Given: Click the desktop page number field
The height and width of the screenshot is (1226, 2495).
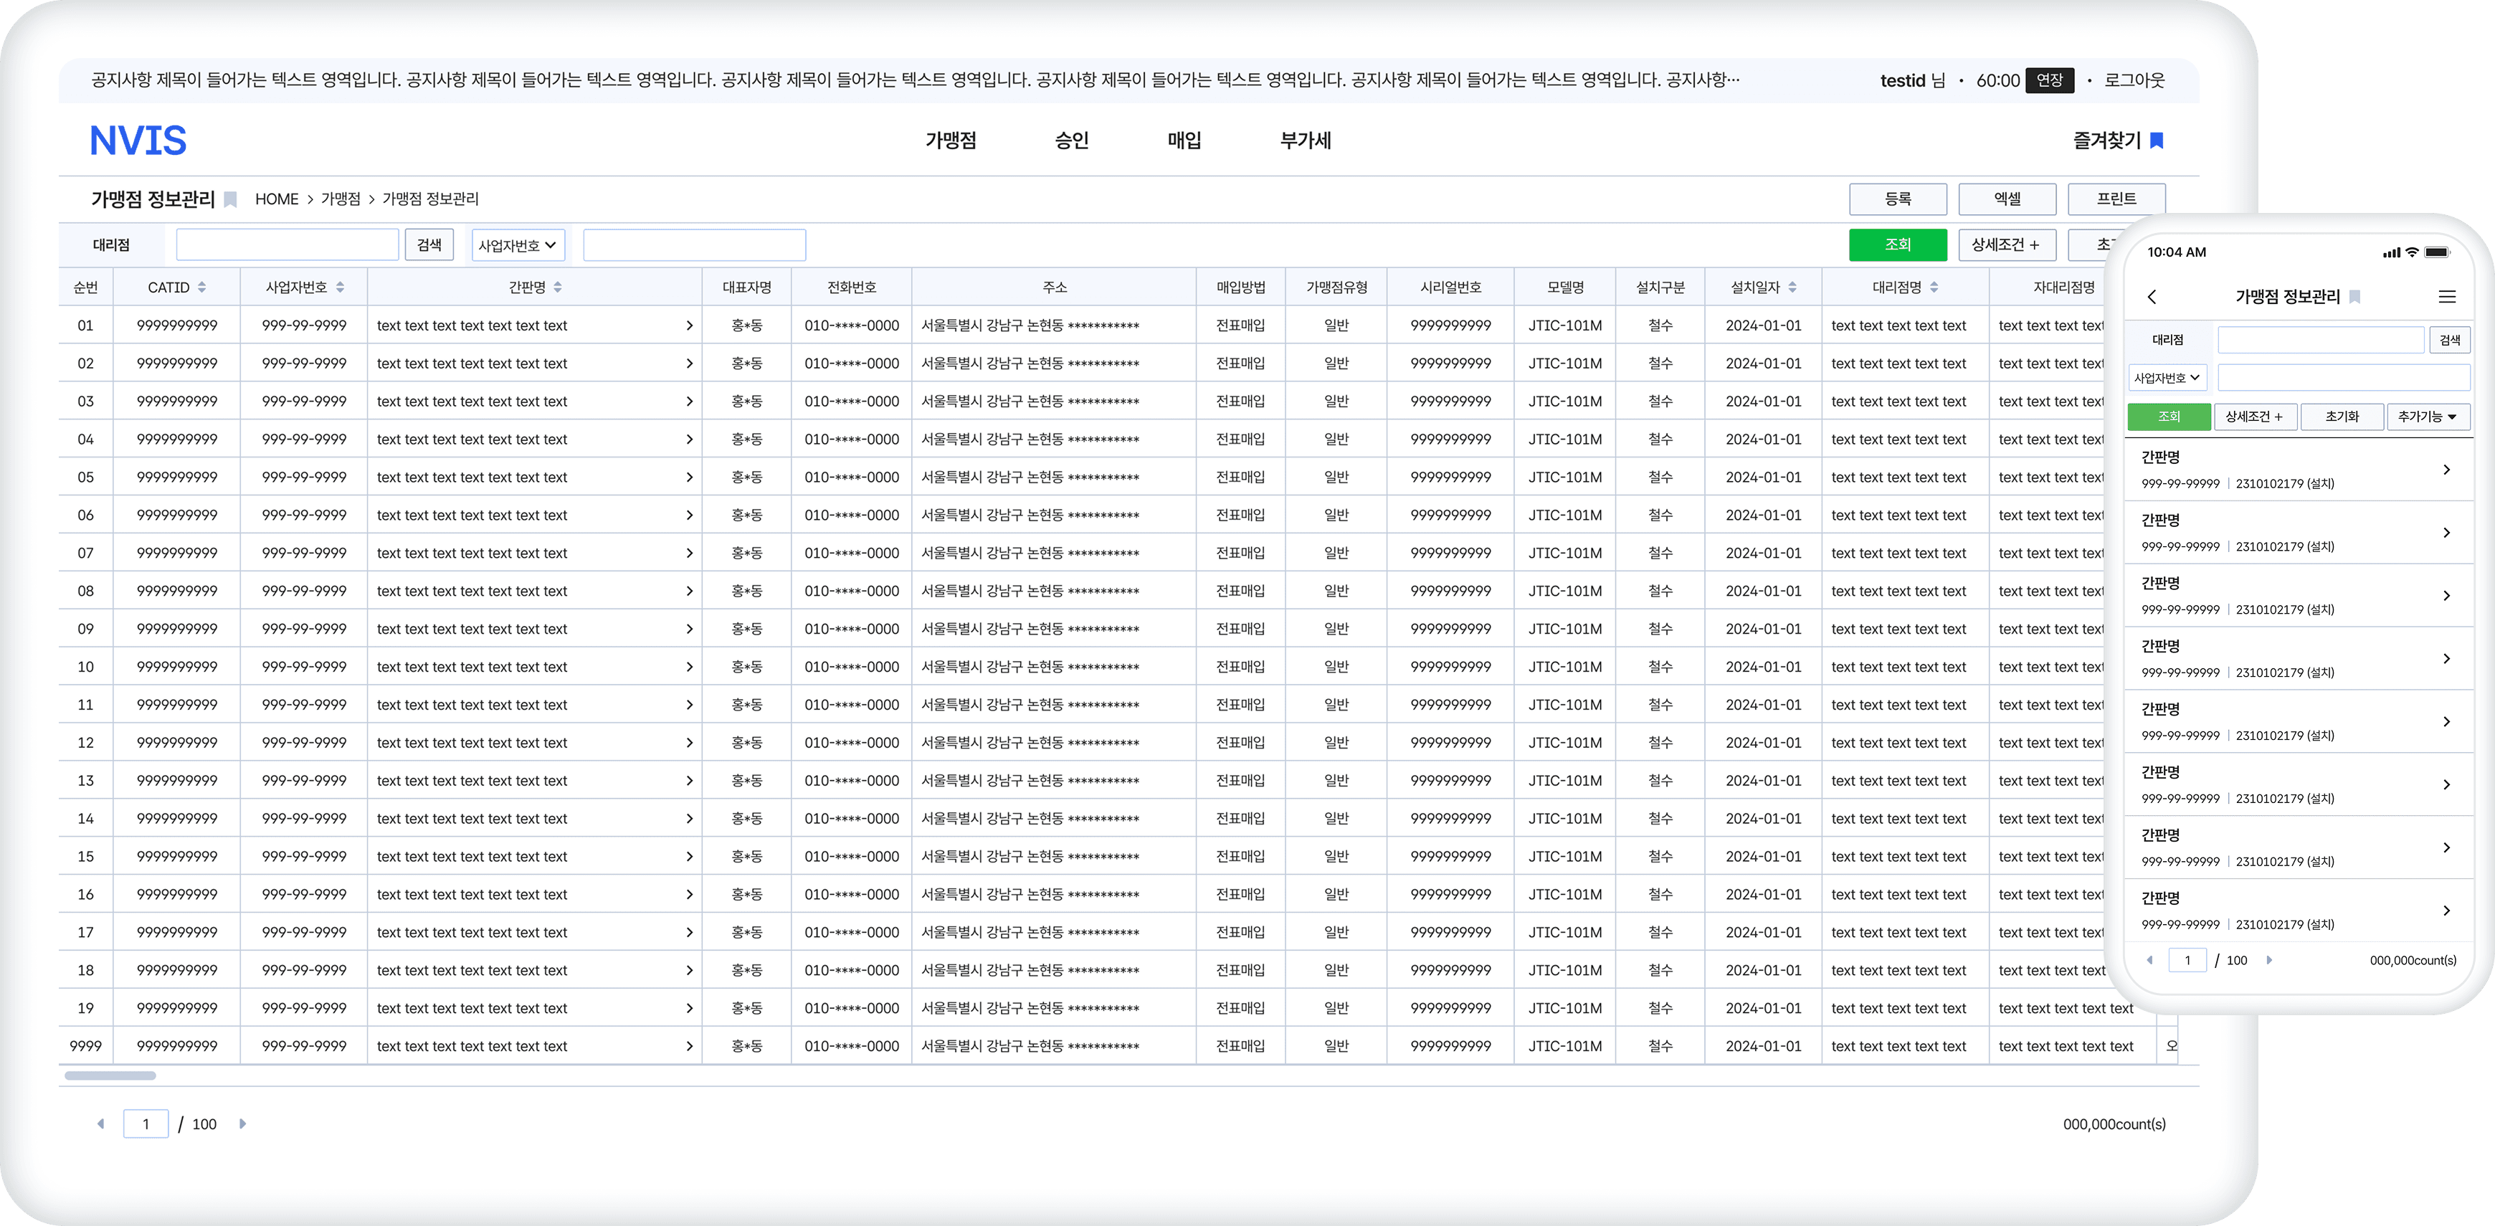Looking at the screenshot, I should click(146, 1124).
